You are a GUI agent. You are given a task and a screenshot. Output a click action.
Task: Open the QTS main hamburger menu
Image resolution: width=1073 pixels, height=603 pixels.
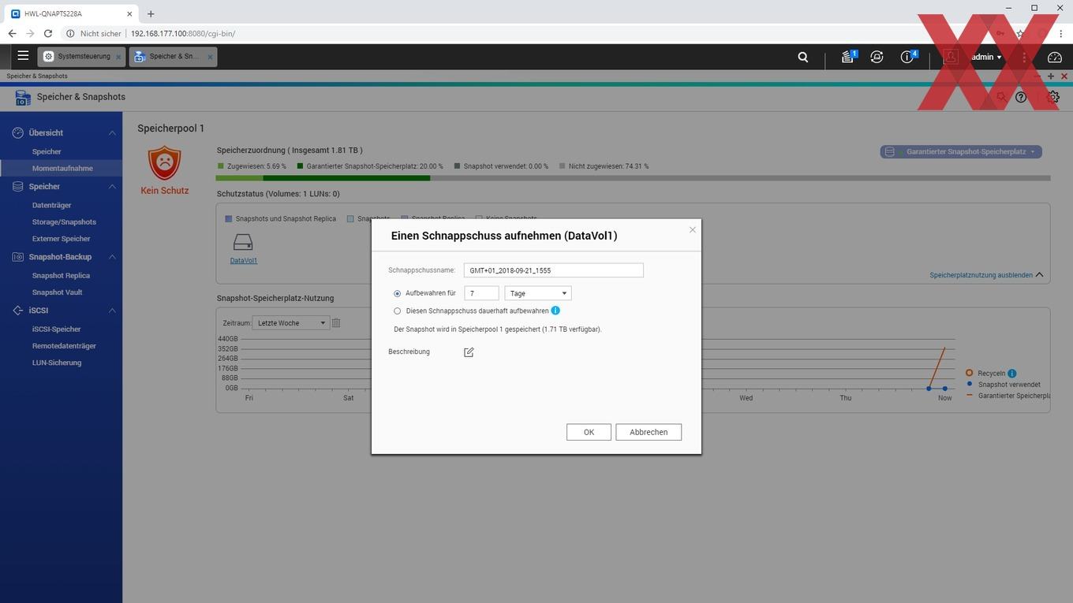pyautogui.click(x=23, y=56)
